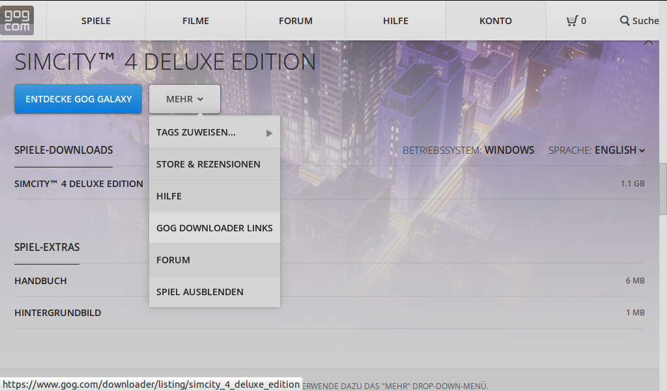Select Tags Zuweisen menu entry

pos(214,132)
